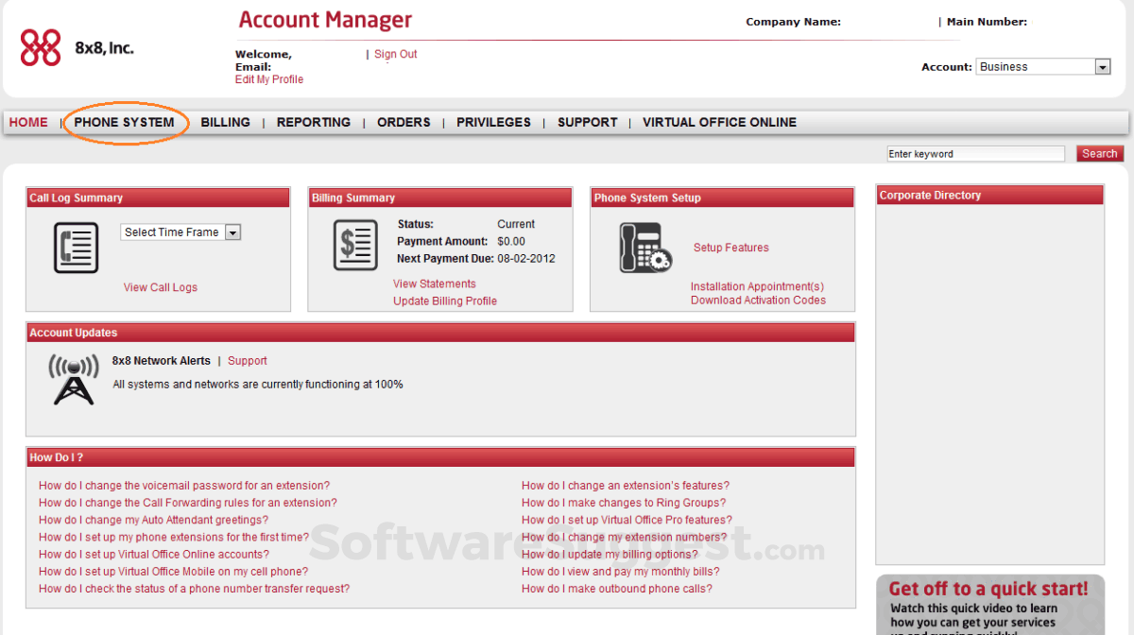This screenshot has height=635, width=1134.
Task: Click the Company Name label
Action: [x=793, y=22]
